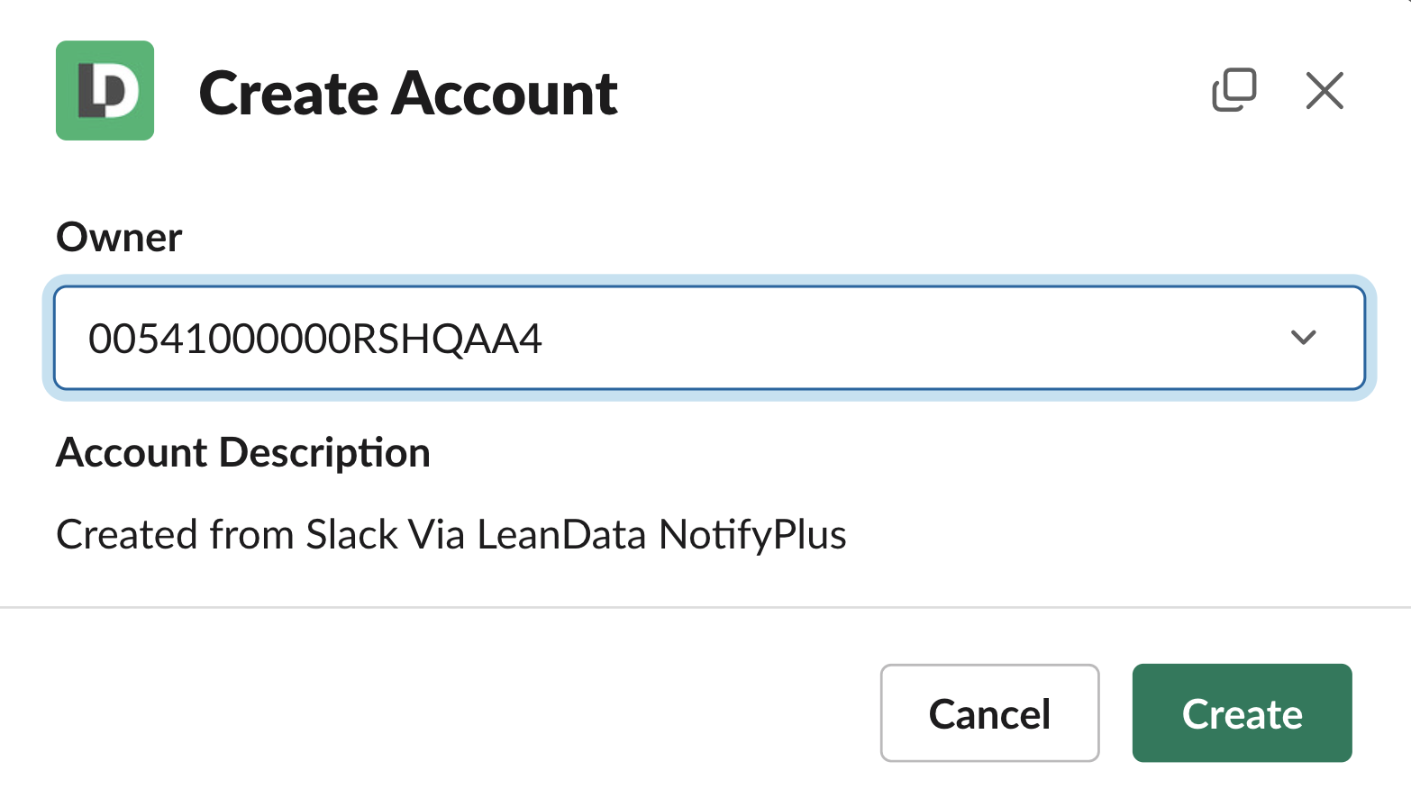
Task: Click the Account Description label
Action: coord(243,452)
